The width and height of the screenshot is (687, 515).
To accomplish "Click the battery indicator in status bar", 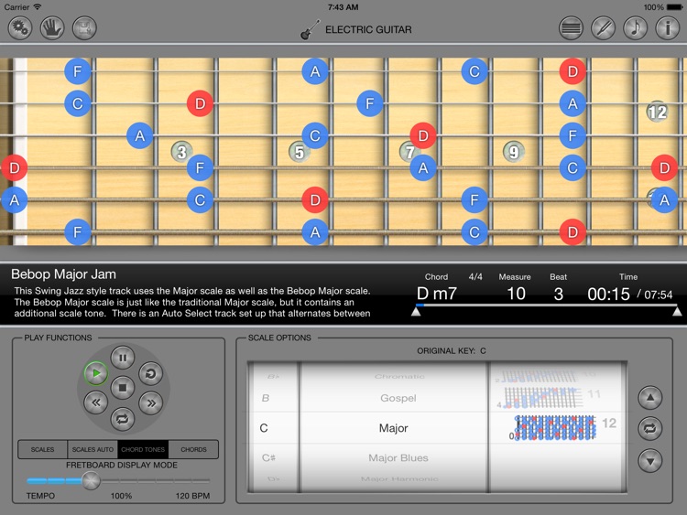I will (674, 7).
